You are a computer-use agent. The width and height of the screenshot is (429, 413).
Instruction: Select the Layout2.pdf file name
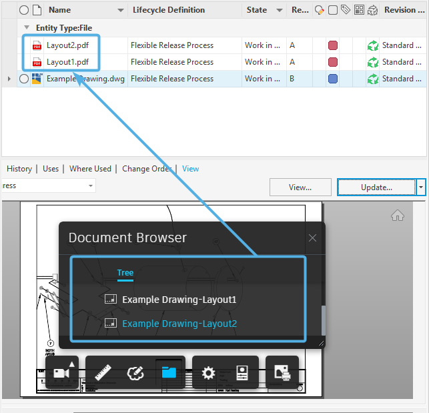[x=67, y=45]
